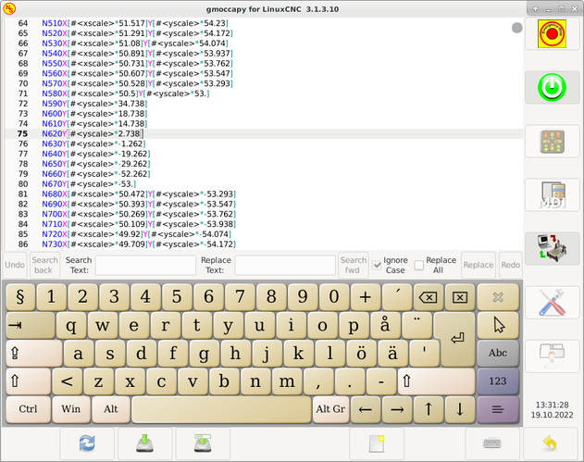Open MDI mode

point(552,195)
